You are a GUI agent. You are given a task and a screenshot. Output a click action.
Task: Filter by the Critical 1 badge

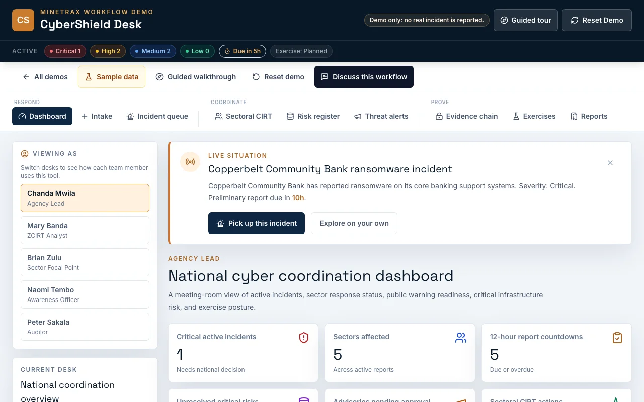pos(65,51)
